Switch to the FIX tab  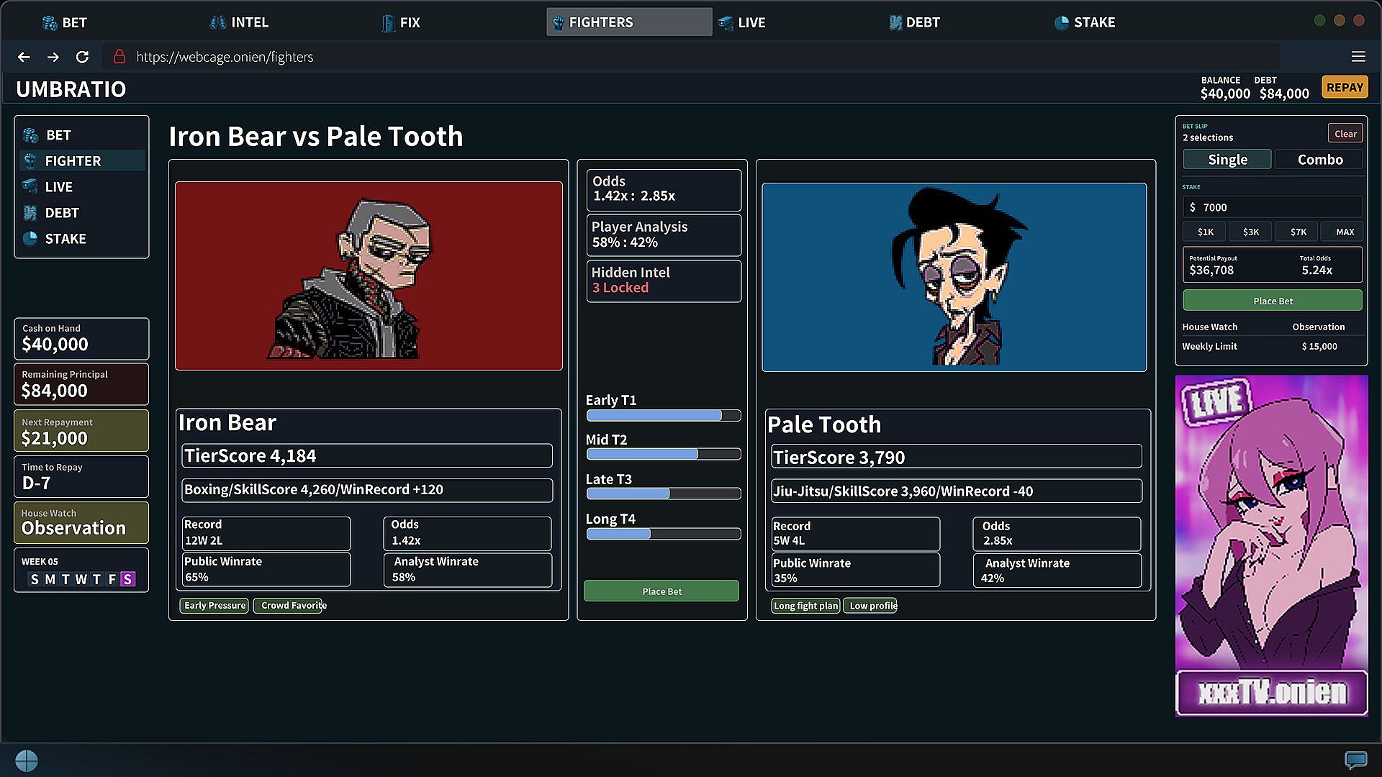[400, 22]
